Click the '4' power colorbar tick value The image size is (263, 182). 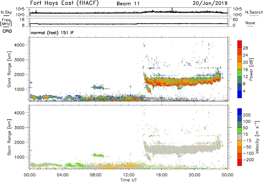point(244,91)
